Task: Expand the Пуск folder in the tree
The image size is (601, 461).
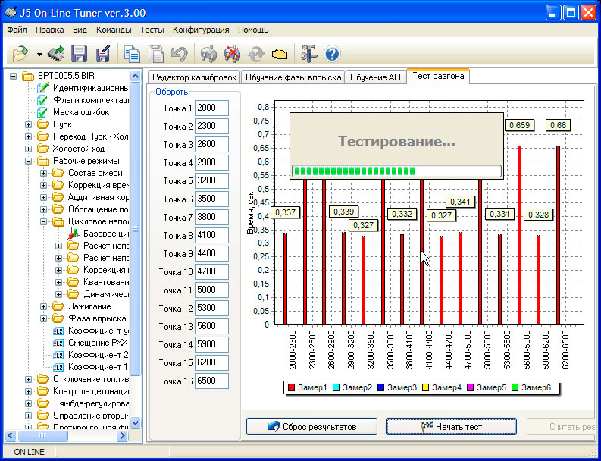Action: point(29,124)
